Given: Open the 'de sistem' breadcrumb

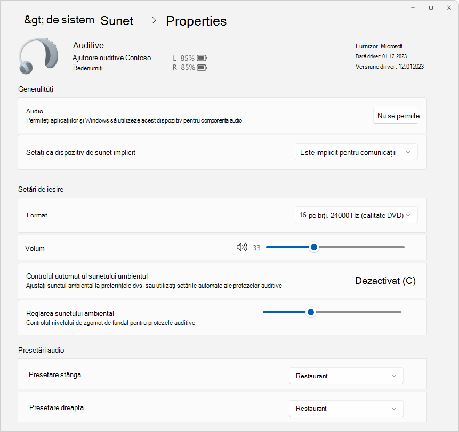Looking at the screenshot, I should tap(59, 20).
